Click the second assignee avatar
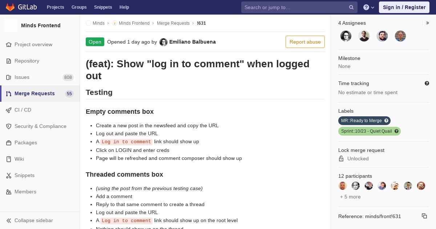 pos(364,36)
